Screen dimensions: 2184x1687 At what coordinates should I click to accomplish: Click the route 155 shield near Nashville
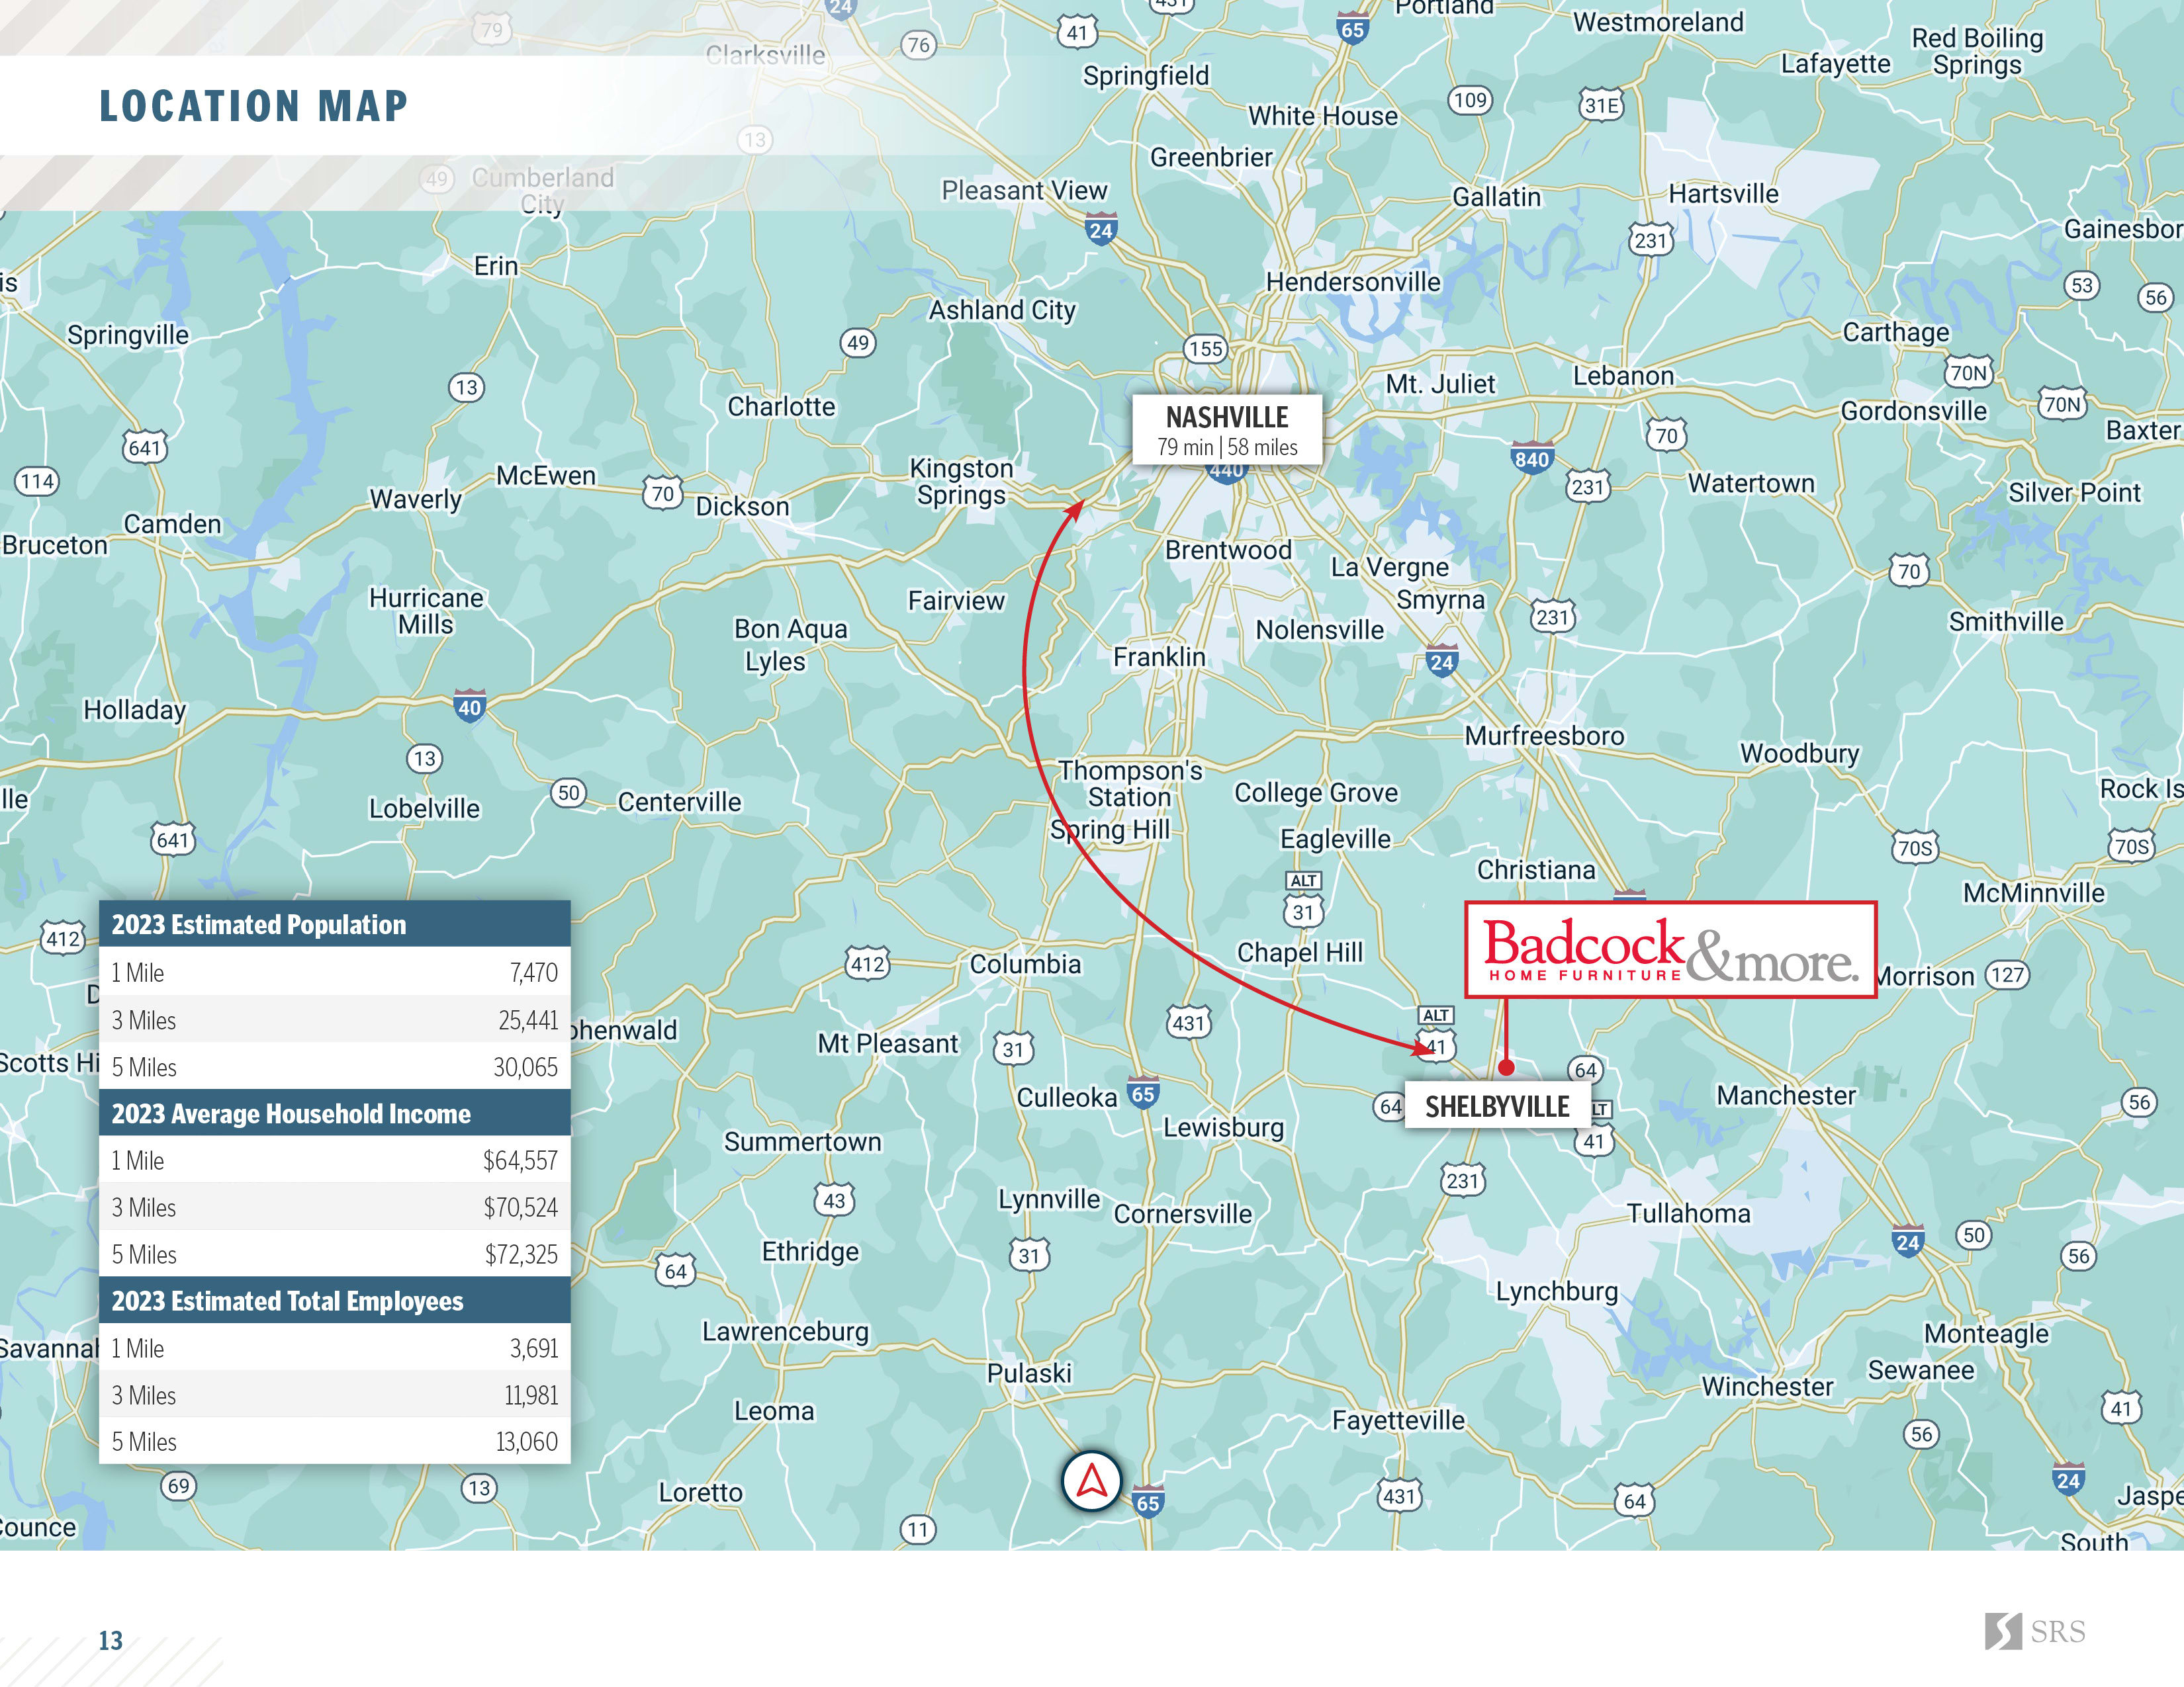pyautogui.click(x=1205, y=349)
